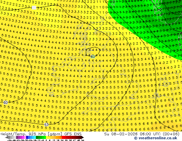Click the date Su 08-02-2026

tap(121, 134)
